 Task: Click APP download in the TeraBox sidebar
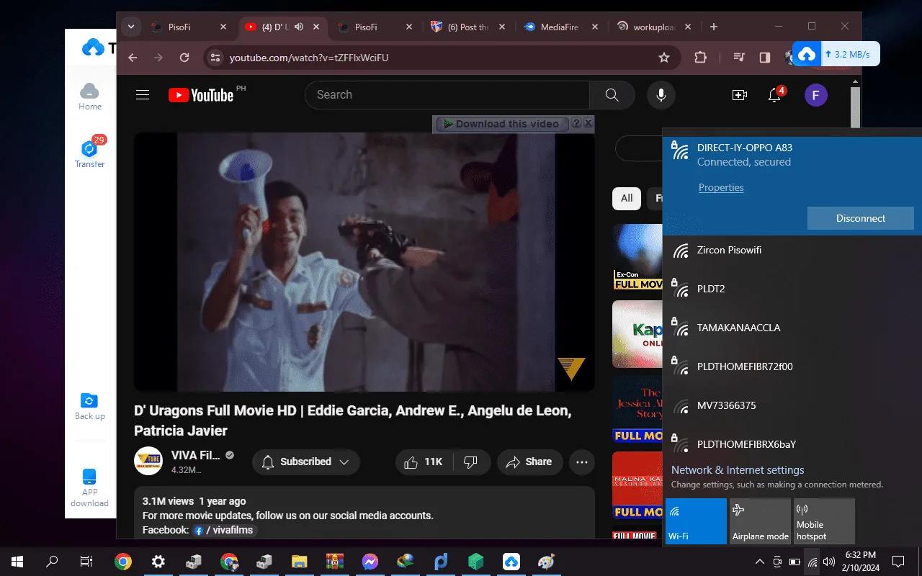(x=90, y=487)
